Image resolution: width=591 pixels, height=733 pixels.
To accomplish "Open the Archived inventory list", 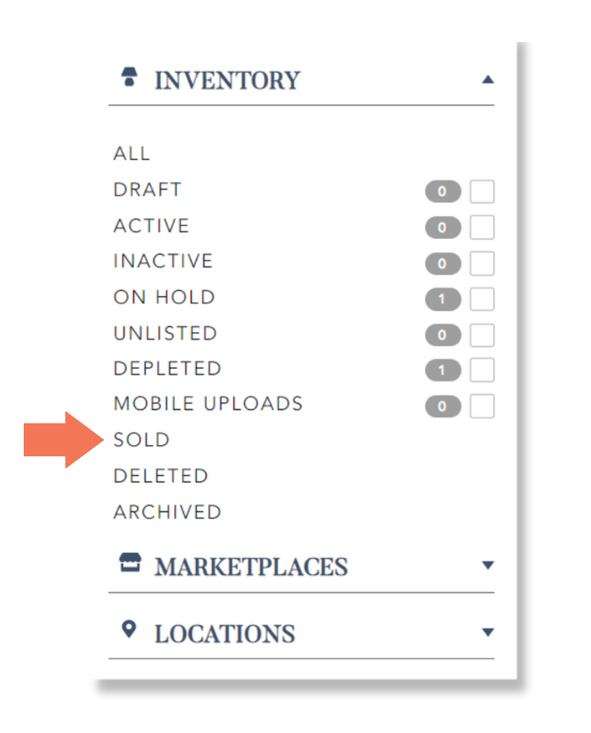I will [x=167, y=512].
